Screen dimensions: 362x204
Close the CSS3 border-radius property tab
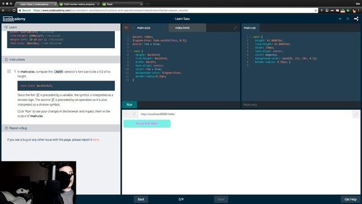click(98, 4)
